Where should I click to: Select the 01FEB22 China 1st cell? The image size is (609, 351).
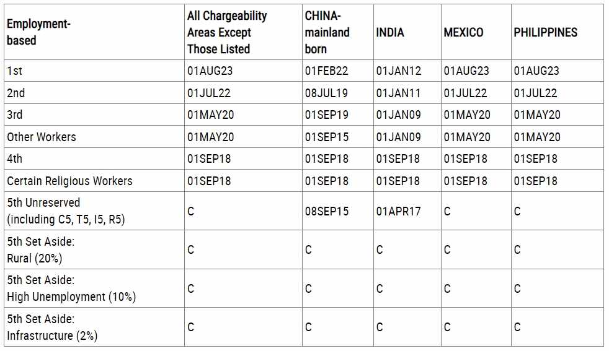click(x=326, y=71)
